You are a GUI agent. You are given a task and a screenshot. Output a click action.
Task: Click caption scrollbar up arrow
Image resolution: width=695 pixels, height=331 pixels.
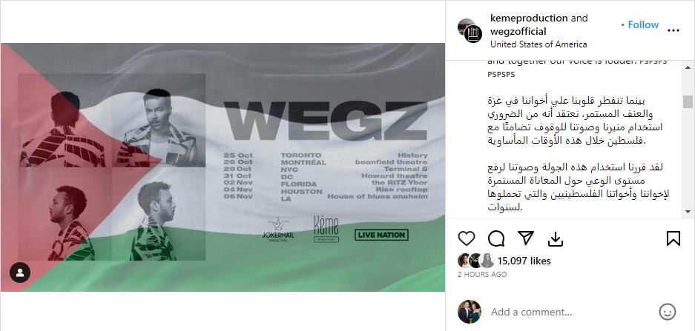688,67
